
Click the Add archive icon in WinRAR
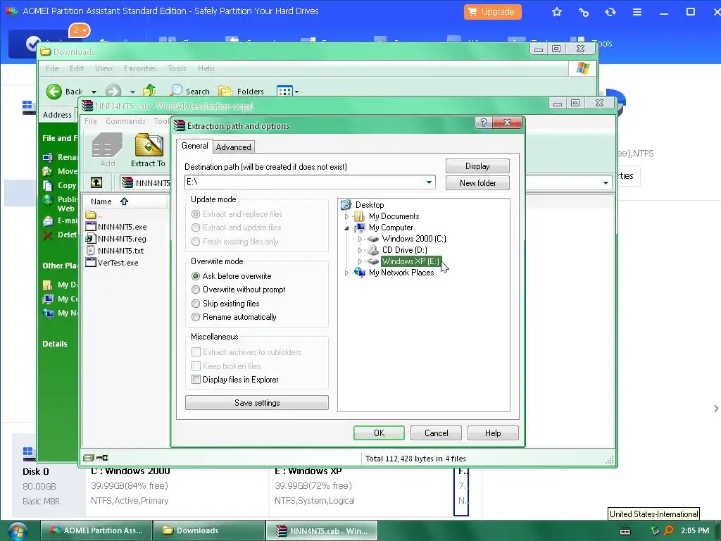pyautogui.click(x=107, y=145)
